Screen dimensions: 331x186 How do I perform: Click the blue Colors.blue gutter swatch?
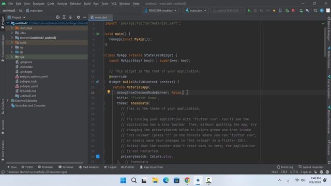coord(98,157)
